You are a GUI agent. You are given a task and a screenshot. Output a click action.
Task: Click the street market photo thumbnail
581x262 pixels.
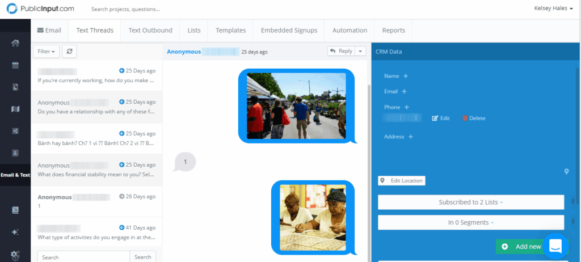(x=296, y=106)
